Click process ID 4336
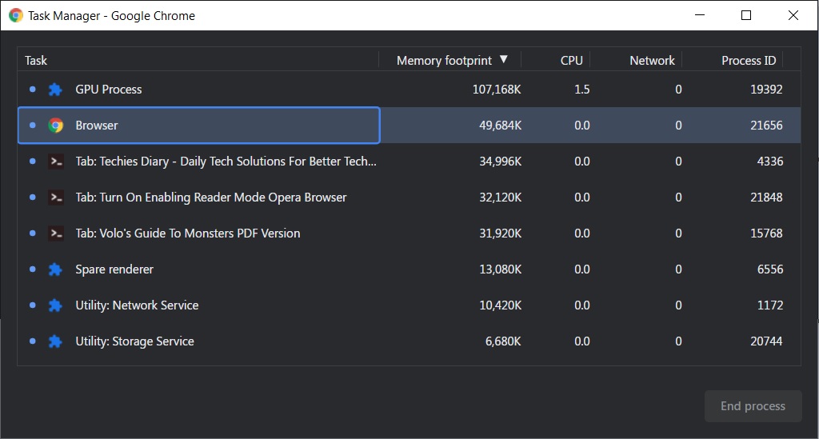 770,162
